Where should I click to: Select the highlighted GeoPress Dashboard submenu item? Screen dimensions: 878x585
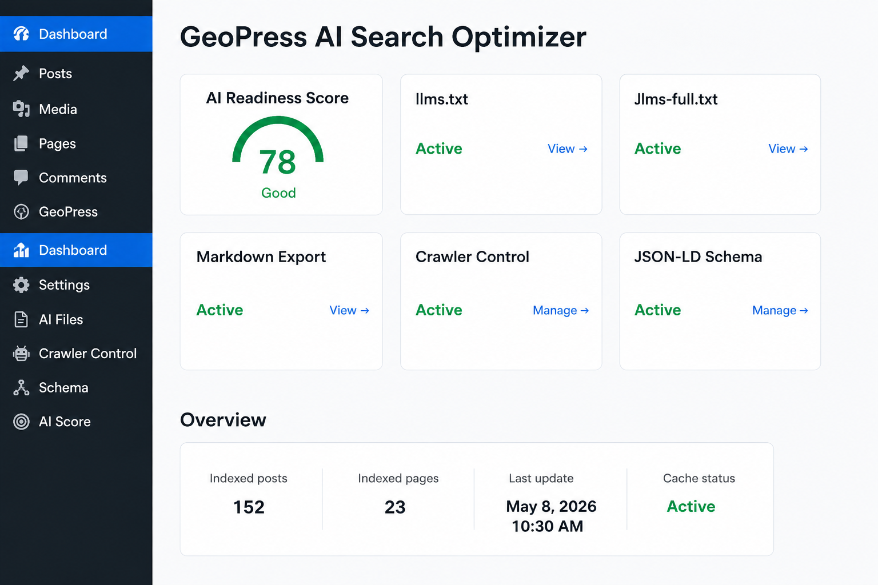[x=76, y=250]
